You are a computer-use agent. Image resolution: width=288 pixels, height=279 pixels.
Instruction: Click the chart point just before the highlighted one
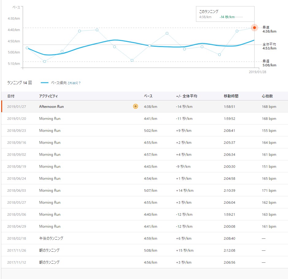[x=237, y=31]
